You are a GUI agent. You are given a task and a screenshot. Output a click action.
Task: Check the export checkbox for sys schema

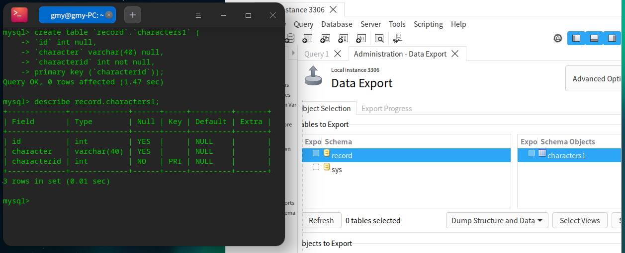tap(316, 167)
